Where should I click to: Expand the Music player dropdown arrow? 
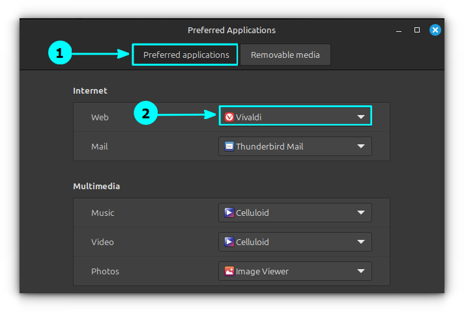click(361, 213)
